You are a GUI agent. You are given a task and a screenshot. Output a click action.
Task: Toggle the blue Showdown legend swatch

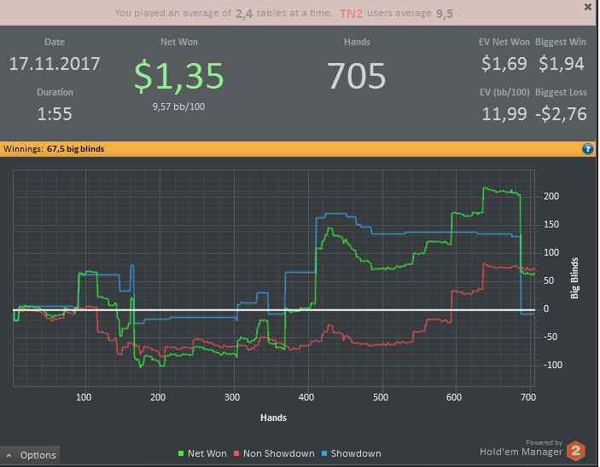pos(324,453)
